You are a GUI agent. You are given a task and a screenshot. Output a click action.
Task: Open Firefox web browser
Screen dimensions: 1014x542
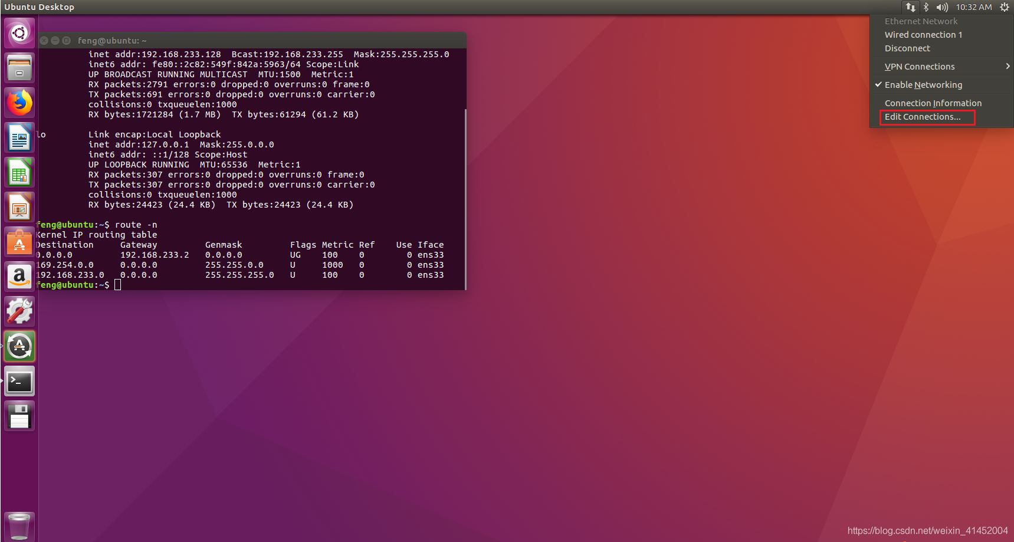(x=19, y=103)
